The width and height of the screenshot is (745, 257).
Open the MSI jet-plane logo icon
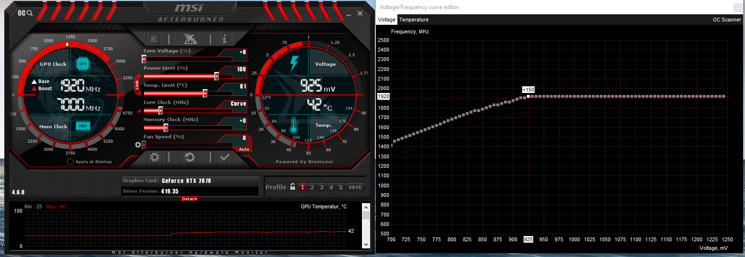coord(190,39)
